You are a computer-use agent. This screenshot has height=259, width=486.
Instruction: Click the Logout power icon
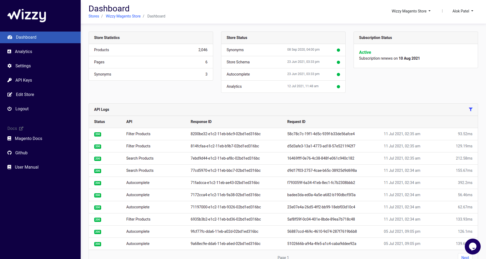(x=10, y=109)
